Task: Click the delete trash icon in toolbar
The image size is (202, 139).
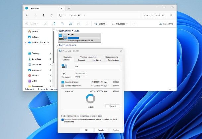Action: (87, 24)
